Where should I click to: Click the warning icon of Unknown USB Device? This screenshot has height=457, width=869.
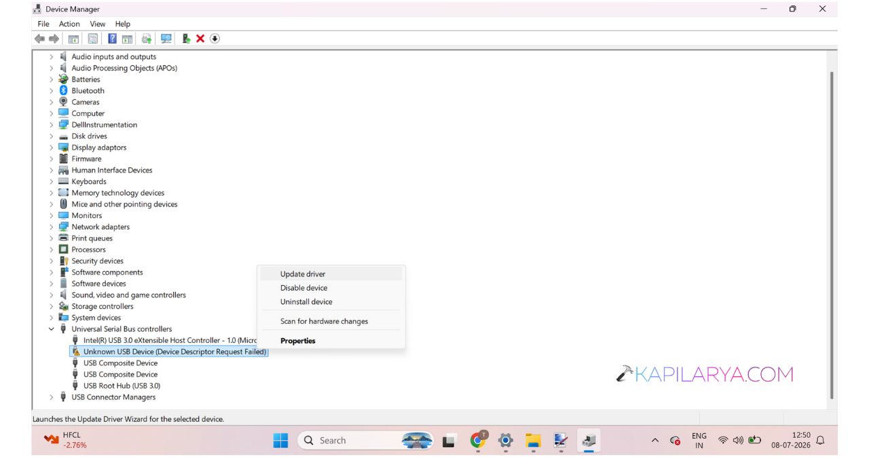click(76, 352)
